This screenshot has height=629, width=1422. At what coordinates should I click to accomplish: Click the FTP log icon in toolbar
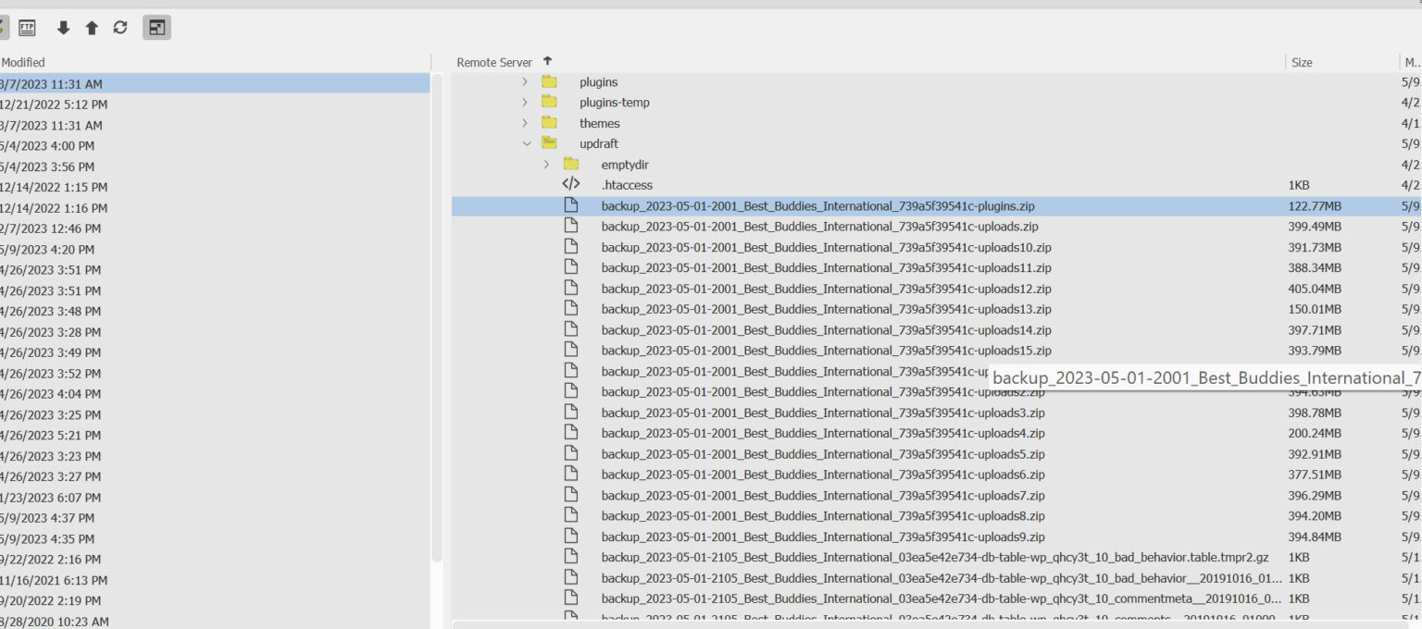pos(27,28)
